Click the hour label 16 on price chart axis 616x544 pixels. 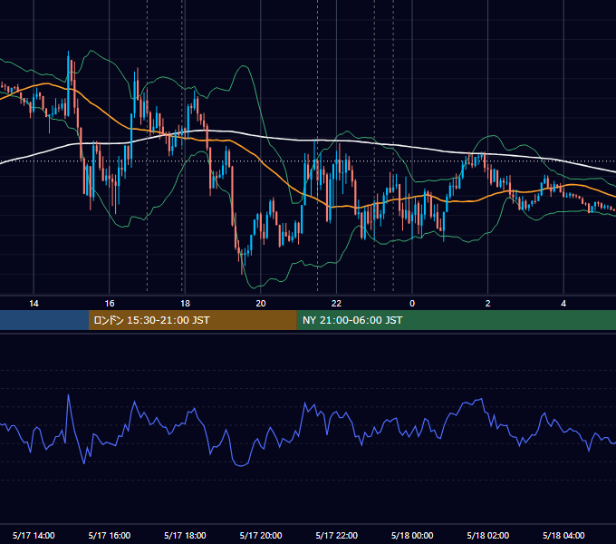[x=110, y=304]
